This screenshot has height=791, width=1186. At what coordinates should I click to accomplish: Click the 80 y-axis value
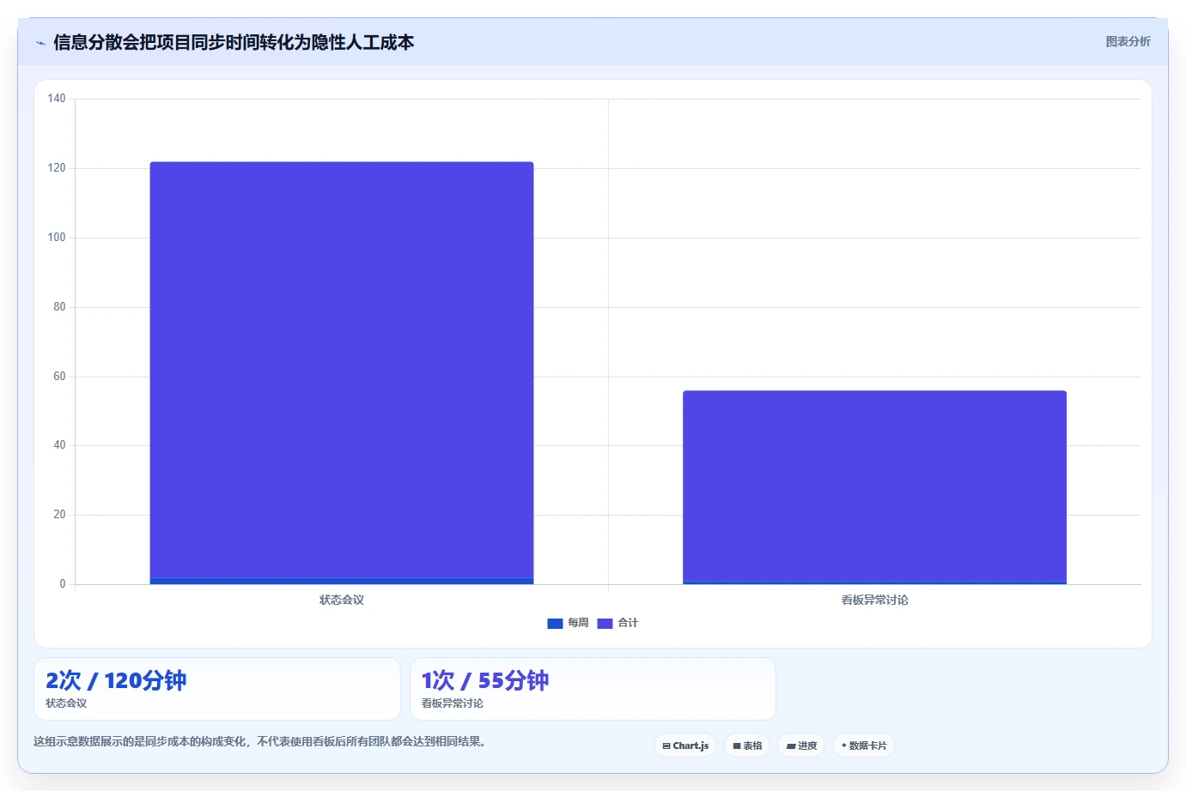(59, 307)
